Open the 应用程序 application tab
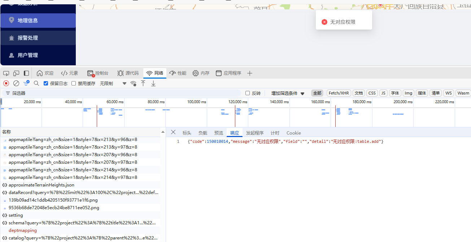The width and height of the screenshot is (471, 242). 228,73
